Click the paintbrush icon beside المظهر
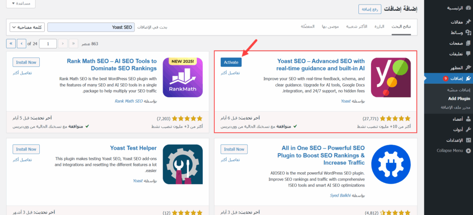This screenshot has height=215, width=473. pyautogui.click(x=468, y=68)
